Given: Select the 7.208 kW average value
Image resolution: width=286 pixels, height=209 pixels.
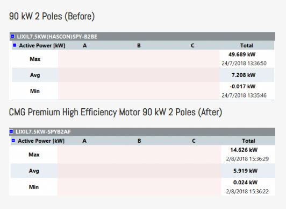Looking at the screenshot, I should [x=244, y=75].
